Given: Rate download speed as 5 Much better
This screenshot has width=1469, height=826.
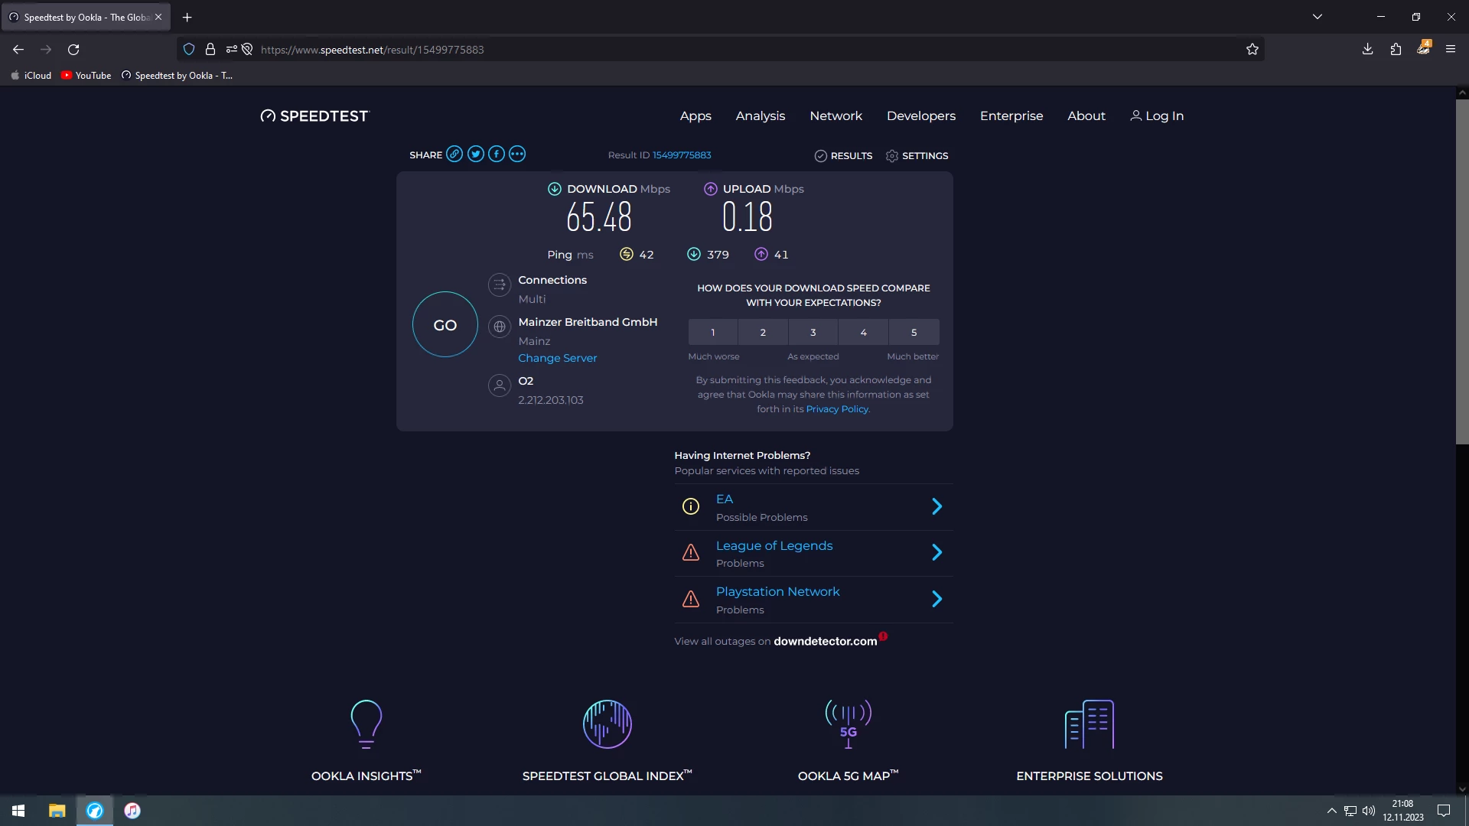Looking at the screenshot, I should [x=914, y=333].
